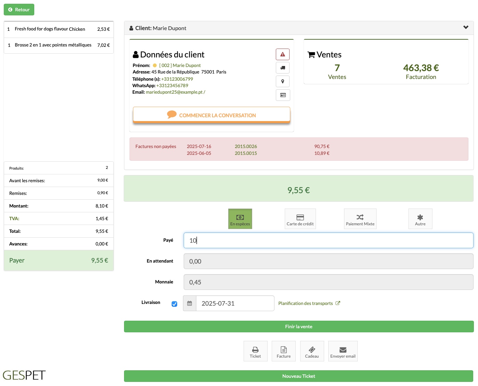Generate the Facture invoice
Screen dimensions: 478x386
click(x=284, y=351)
